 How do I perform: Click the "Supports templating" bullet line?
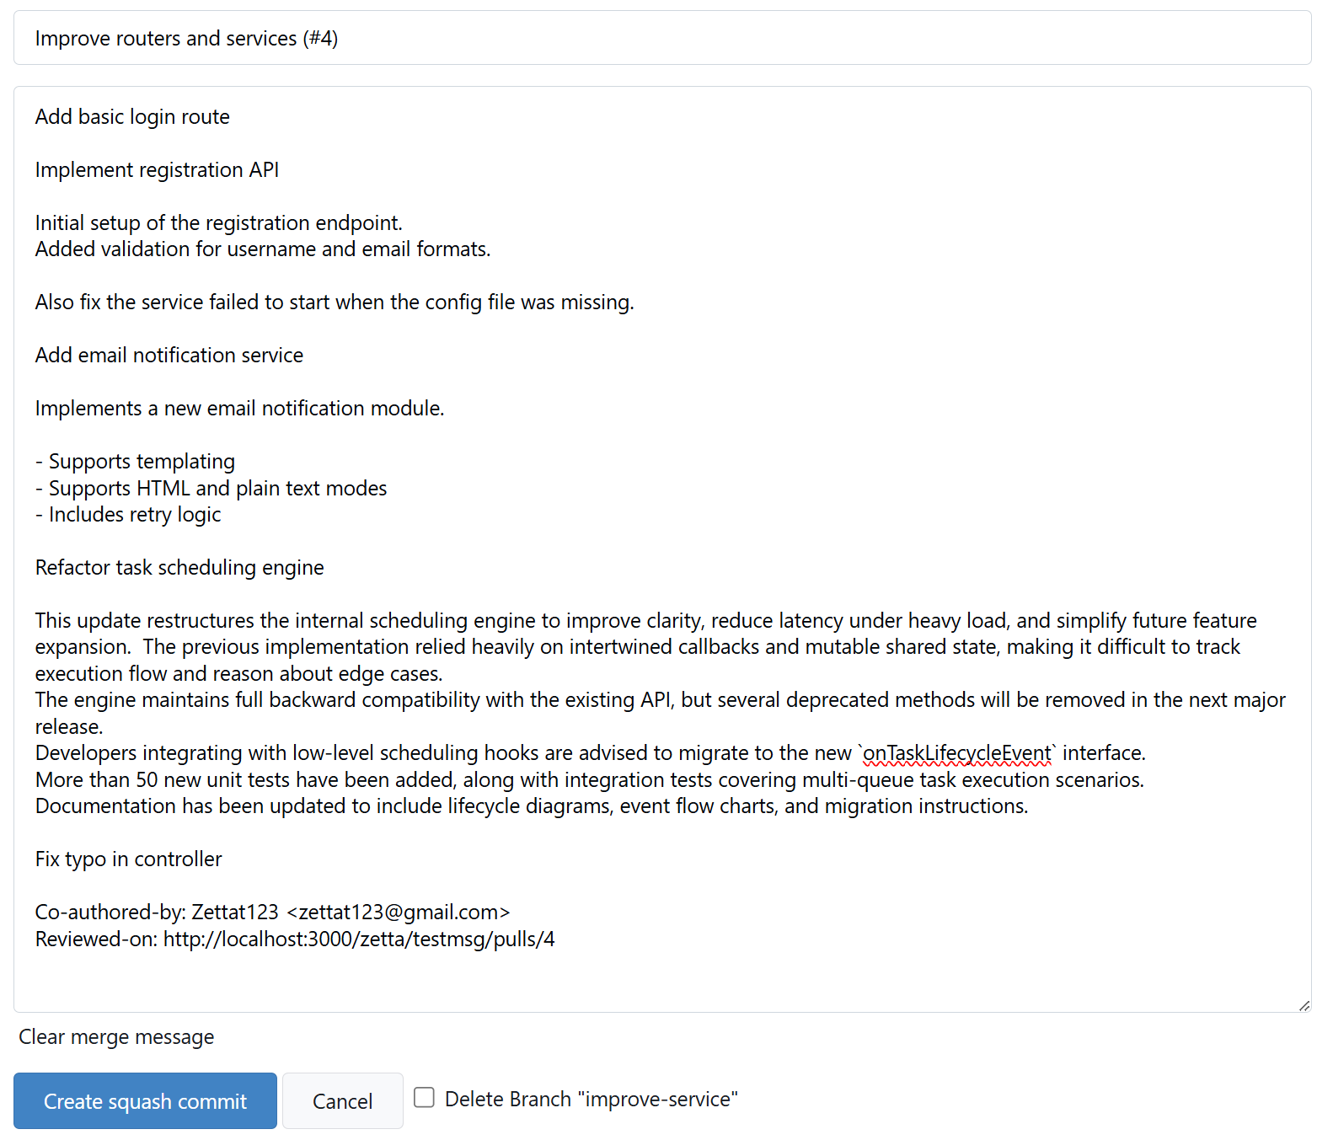click(142, 462)
